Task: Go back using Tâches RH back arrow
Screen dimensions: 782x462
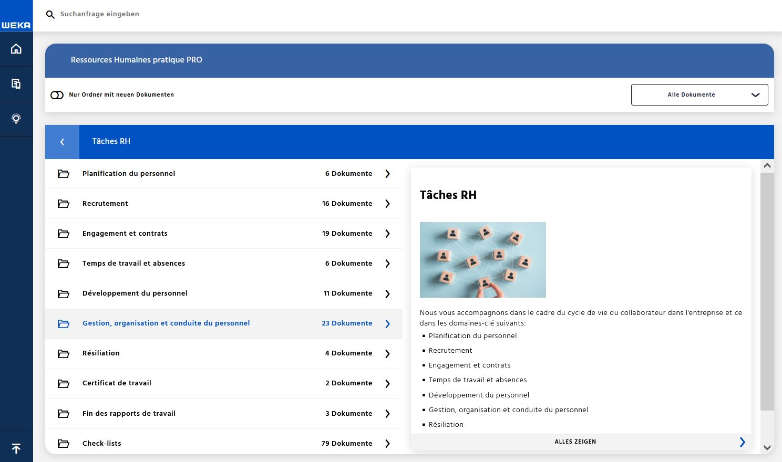Action: (x=62, y=142)
